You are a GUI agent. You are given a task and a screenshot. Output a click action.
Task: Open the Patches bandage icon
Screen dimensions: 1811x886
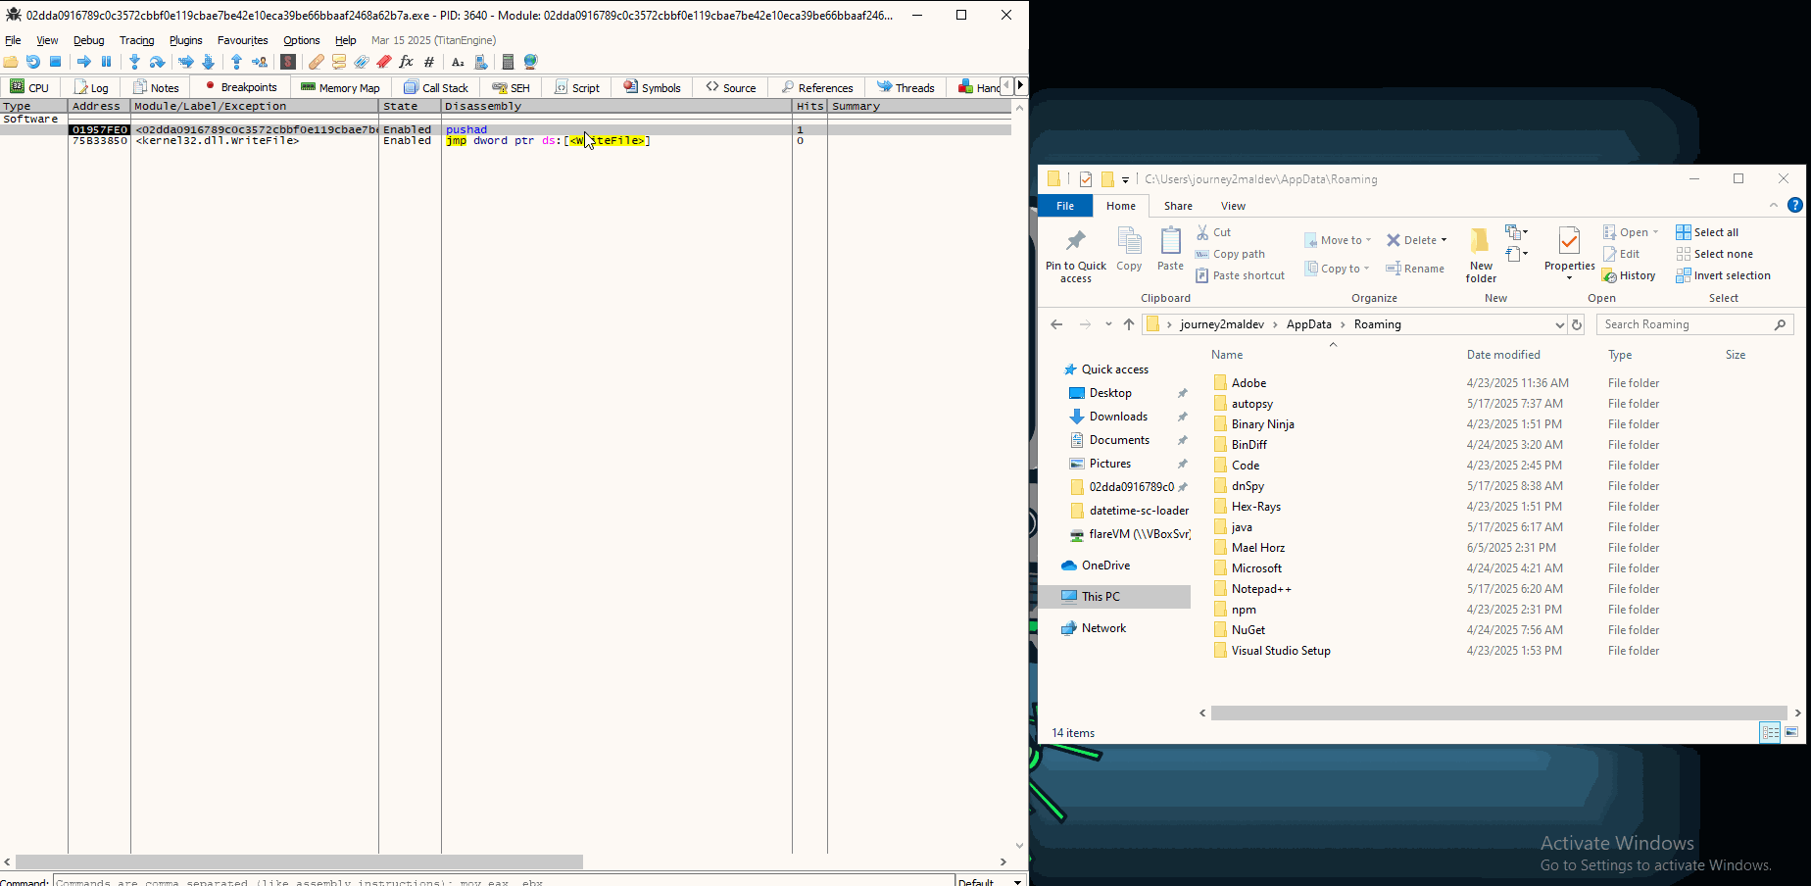click(317, 62)
